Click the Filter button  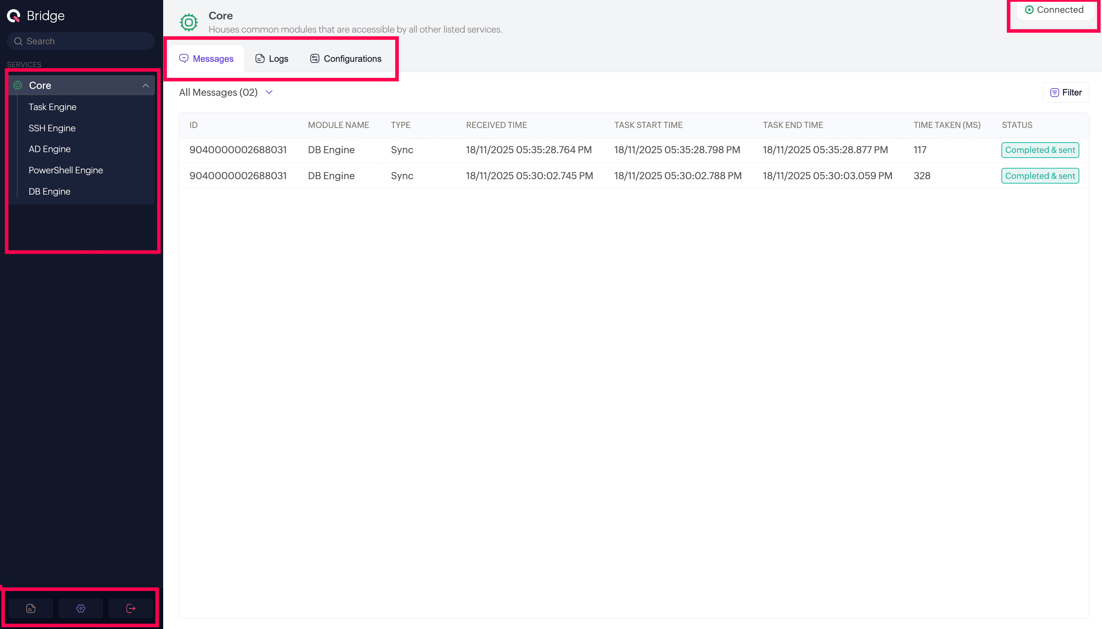[x=1065, y=93]
